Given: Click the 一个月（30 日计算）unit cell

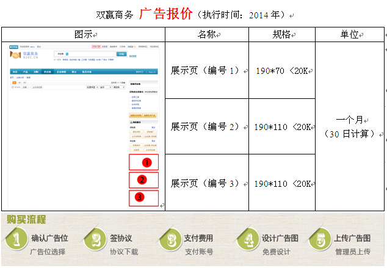Looking at the screenshot, I should point(350,127).
